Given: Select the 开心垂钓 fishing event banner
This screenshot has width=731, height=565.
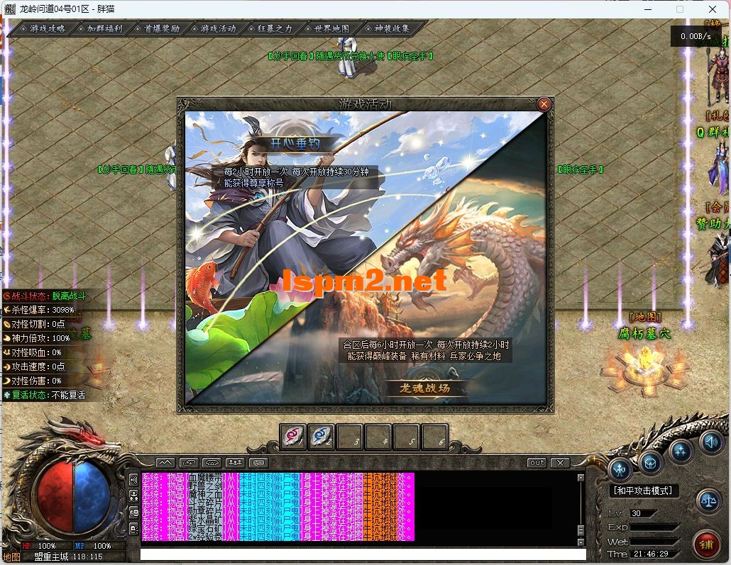Looking at the screenshot, I should click(x=295, y=144).
